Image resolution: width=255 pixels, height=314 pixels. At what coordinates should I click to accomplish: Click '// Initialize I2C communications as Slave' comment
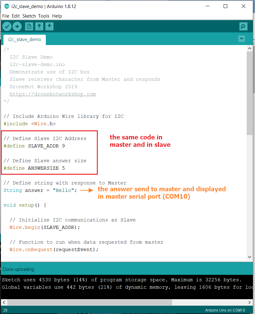[x=73, y=220]
